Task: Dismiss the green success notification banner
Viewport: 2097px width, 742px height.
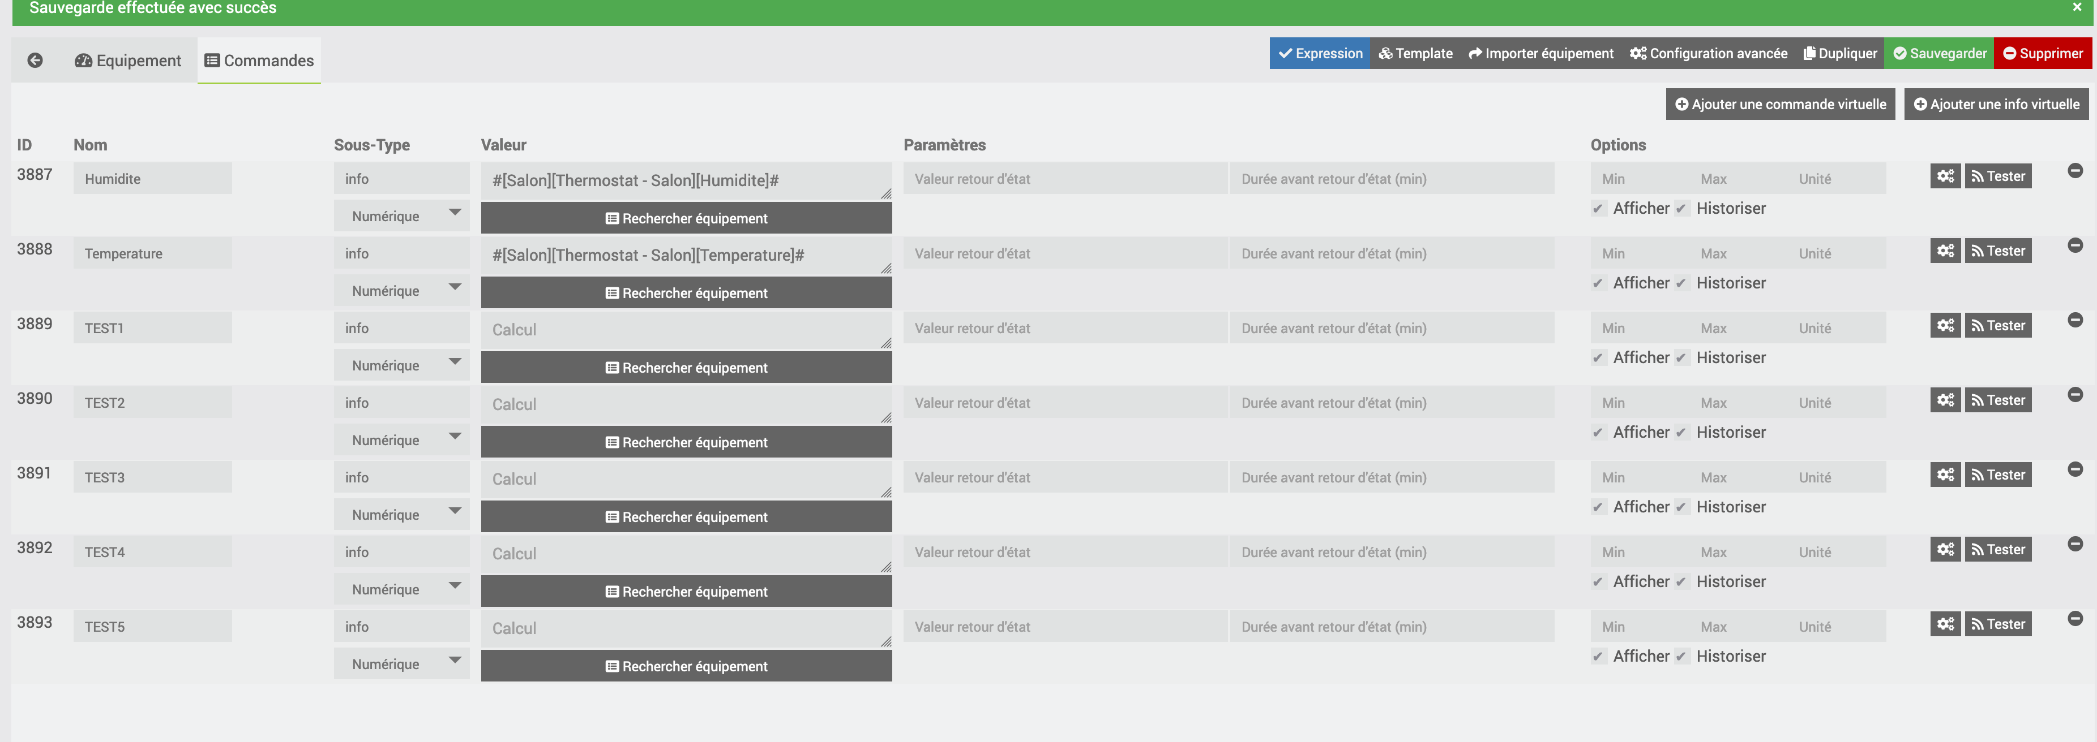Action: point(2077,7)
